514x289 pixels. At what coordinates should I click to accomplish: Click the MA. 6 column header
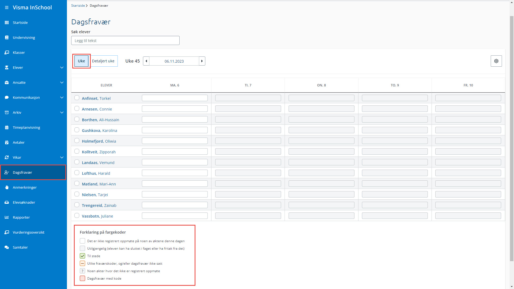(x=175, y=85)
